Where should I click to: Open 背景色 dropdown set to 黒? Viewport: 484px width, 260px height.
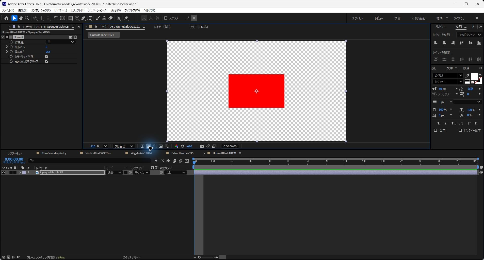click(x=60, y=42)
